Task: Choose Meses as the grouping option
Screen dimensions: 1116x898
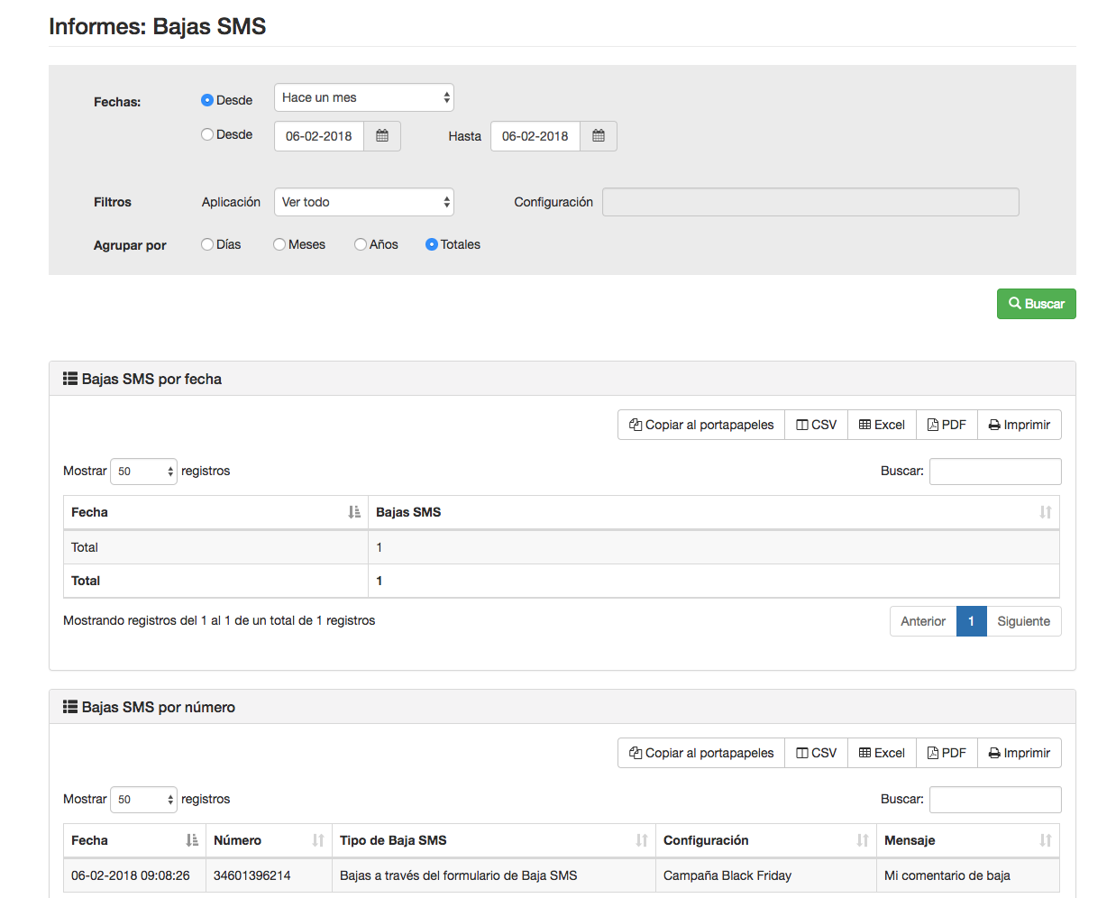Action: coord(279,244)
